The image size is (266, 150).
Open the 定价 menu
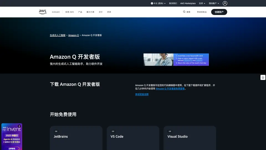(101, 12)
